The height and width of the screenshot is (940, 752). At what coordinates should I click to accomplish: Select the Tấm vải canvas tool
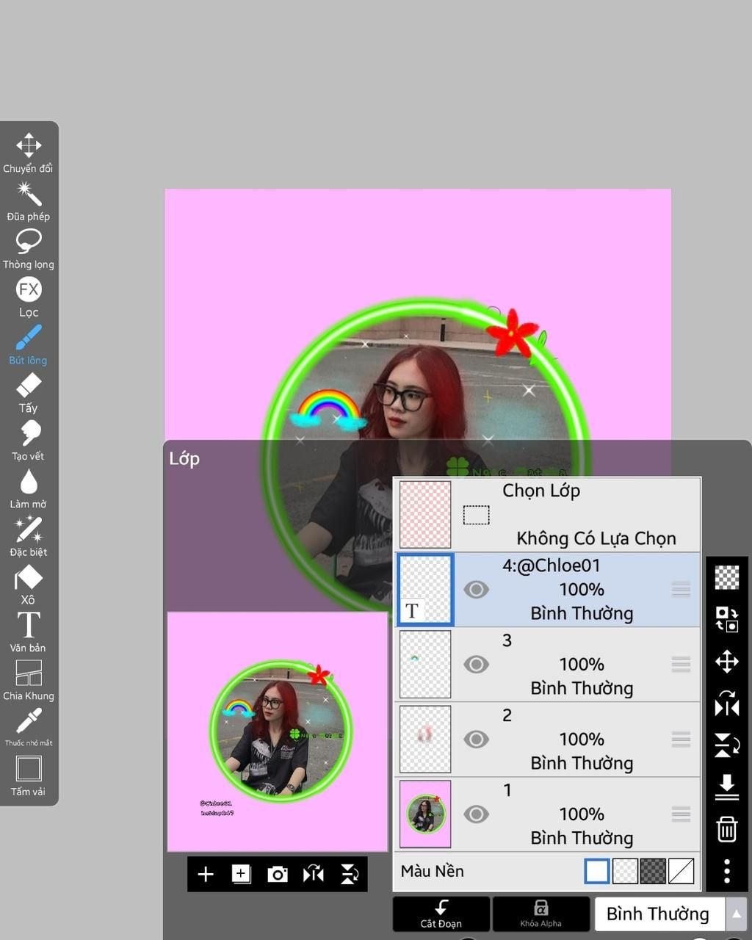click(29, 776)
